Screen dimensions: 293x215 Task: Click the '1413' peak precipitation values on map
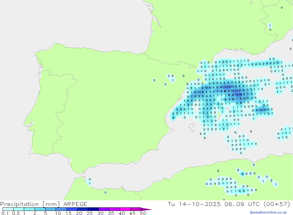tap(226, 87)
